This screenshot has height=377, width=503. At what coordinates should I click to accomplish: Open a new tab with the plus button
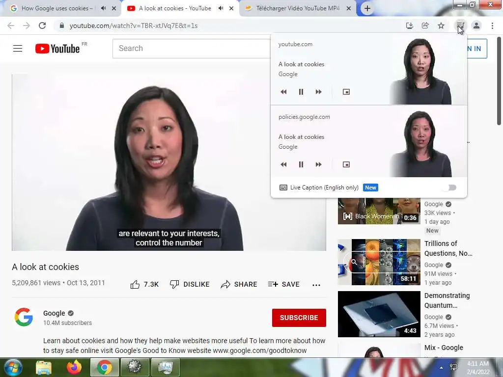coord(367,9)
